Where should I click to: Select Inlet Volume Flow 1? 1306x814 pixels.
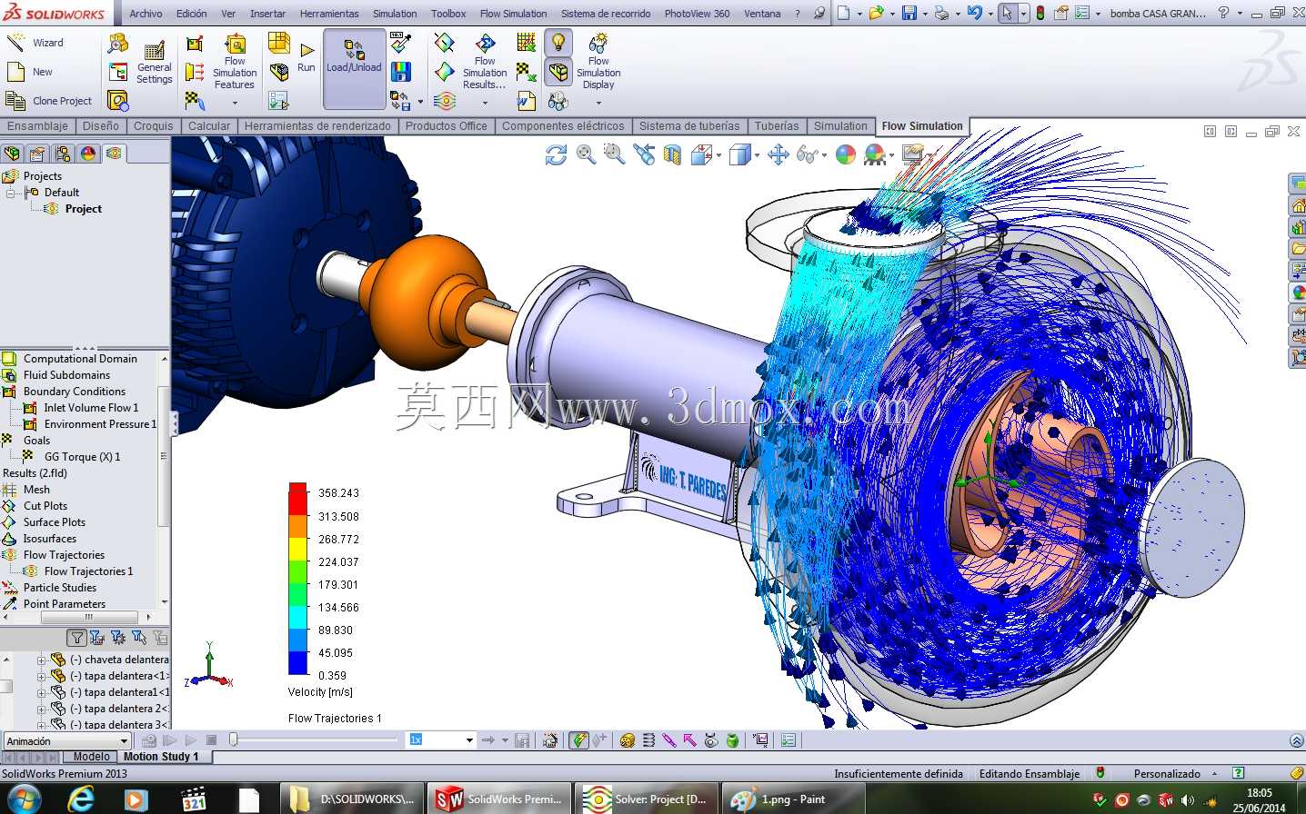pos(91,408)
